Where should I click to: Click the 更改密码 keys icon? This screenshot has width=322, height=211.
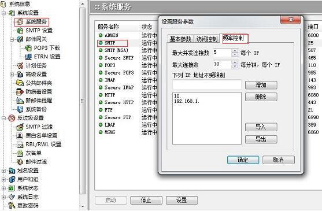point(12,205)
